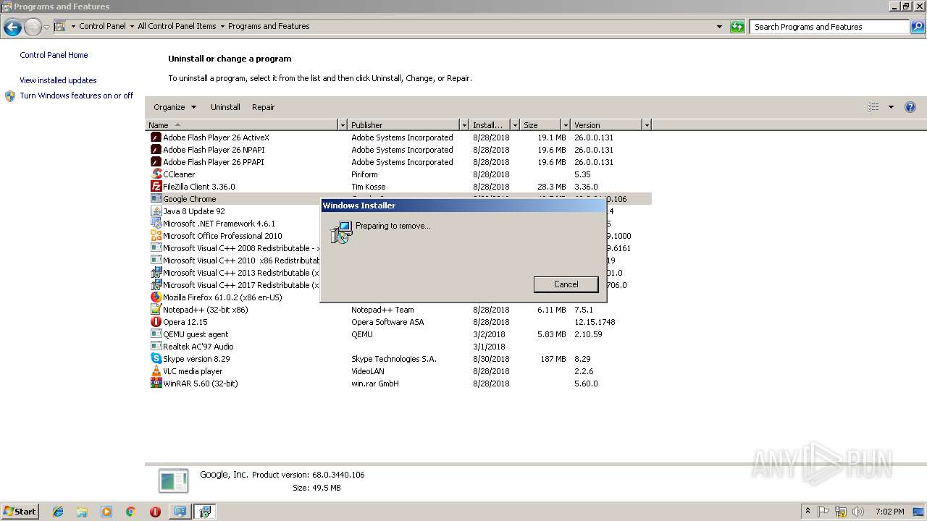Viewport: 927px width, 521px height.
Task: Open the Control Panel Home link
Action: click(54, 55)
